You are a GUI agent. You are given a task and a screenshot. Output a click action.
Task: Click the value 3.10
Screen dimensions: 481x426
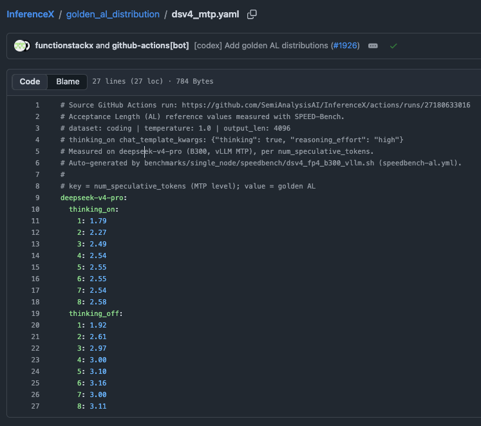click(x=98, y=371)
